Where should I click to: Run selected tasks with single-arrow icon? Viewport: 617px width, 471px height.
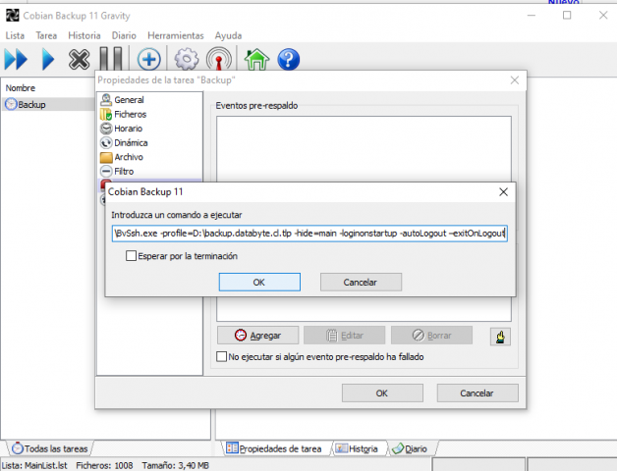[48, 60]
